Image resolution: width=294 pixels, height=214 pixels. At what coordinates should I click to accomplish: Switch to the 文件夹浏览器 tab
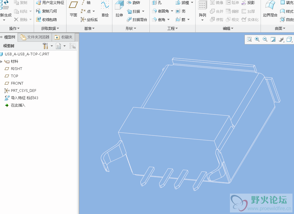35,37
